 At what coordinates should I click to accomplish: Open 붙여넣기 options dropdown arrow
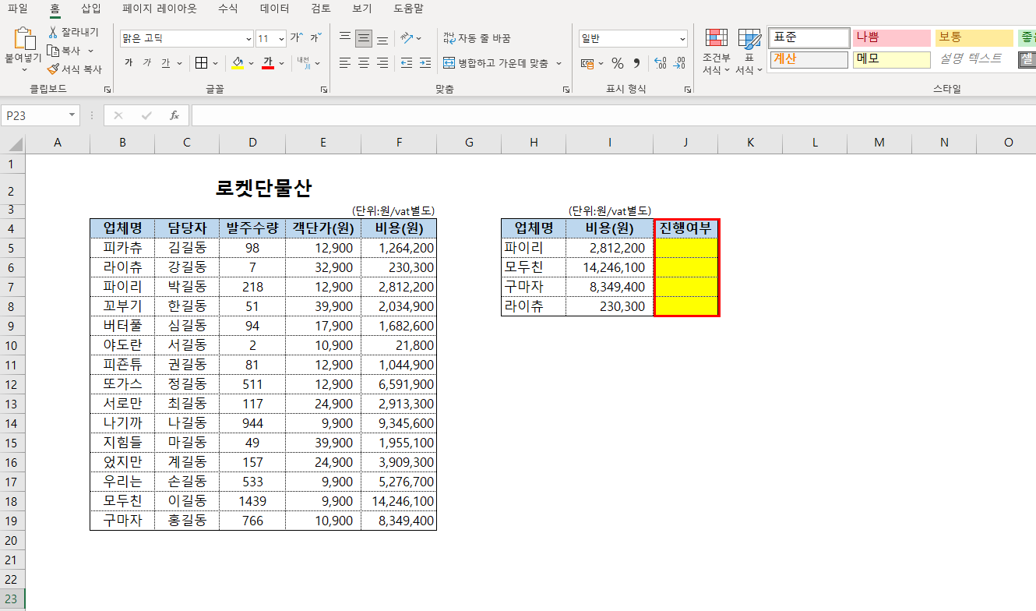pos(24,71)
